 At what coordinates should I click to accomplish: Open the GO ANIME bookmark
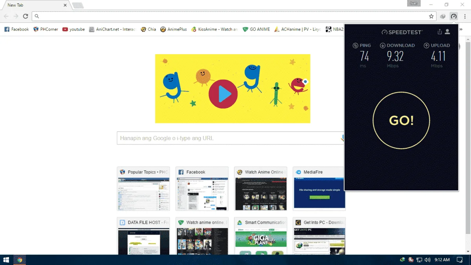coord(256,29)
